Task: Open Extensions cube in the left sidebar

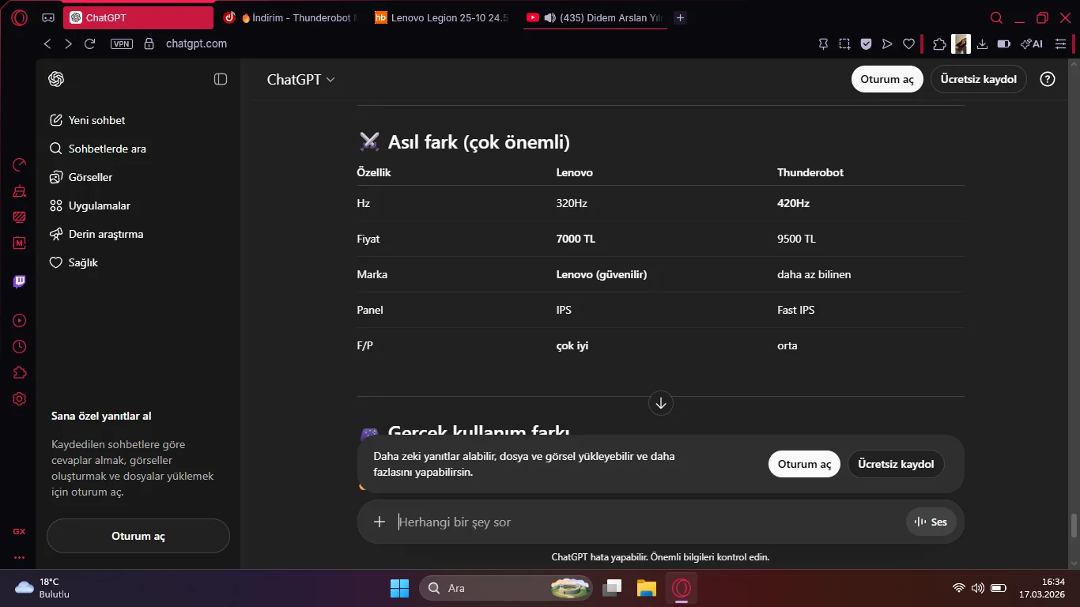Action: (x=20, y=372)
